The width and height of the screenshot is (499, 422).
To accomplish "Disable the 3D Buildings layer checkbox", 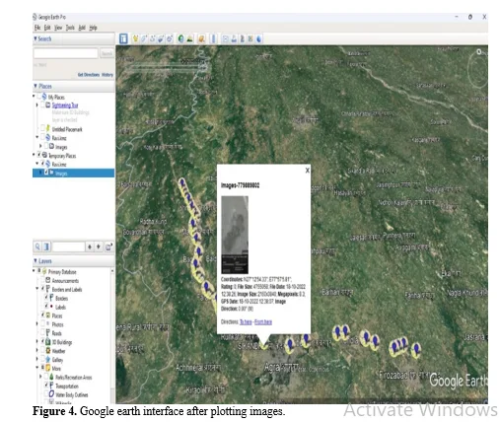I will 42,342.
